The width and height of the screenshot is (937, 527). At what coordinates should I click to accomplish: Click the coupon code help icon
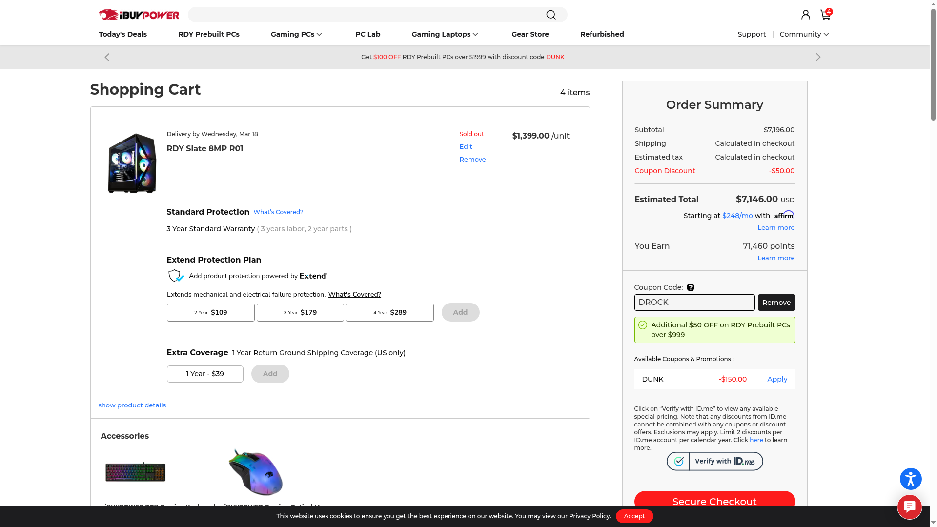(x=690, y=287)
